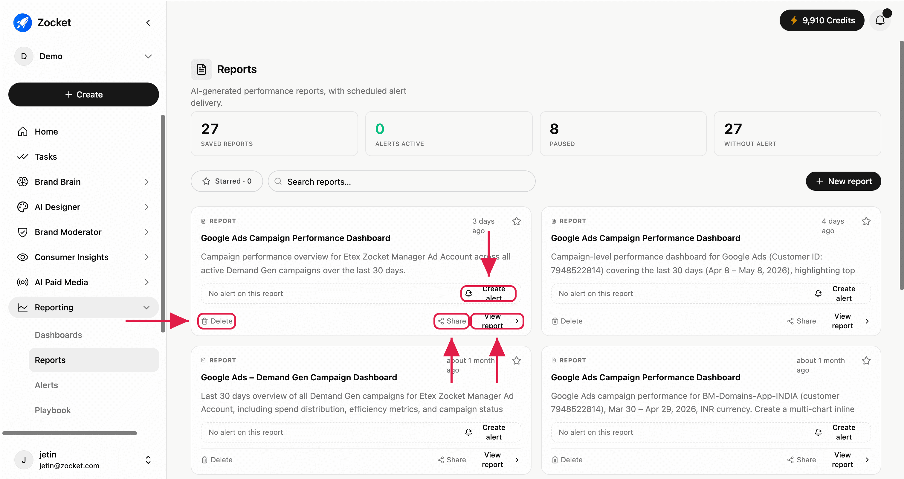Click the Reporting chart icon
Screen dimensions: 904x479
click(x=23, y=307)
